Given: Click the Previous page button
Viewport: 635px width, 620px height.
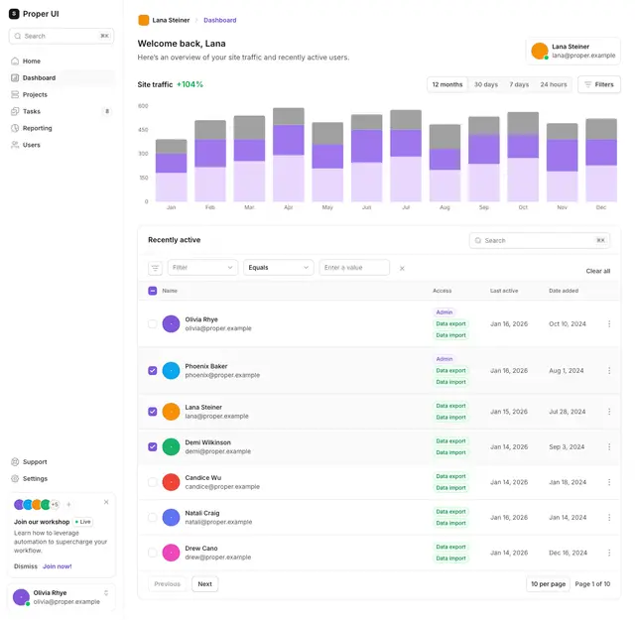Looking at the screenshot, I should [167, 584].
